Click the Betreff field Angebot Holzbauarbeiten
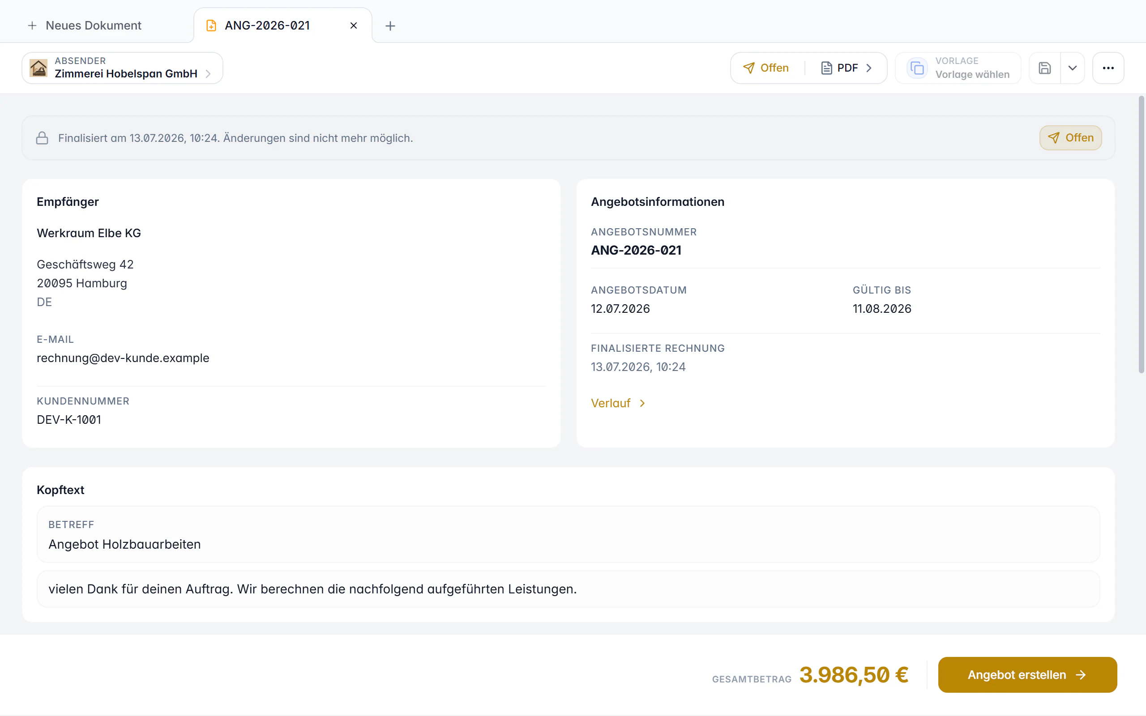The width and height of the screenshot is (1146, 716). (x=568, y=534)
